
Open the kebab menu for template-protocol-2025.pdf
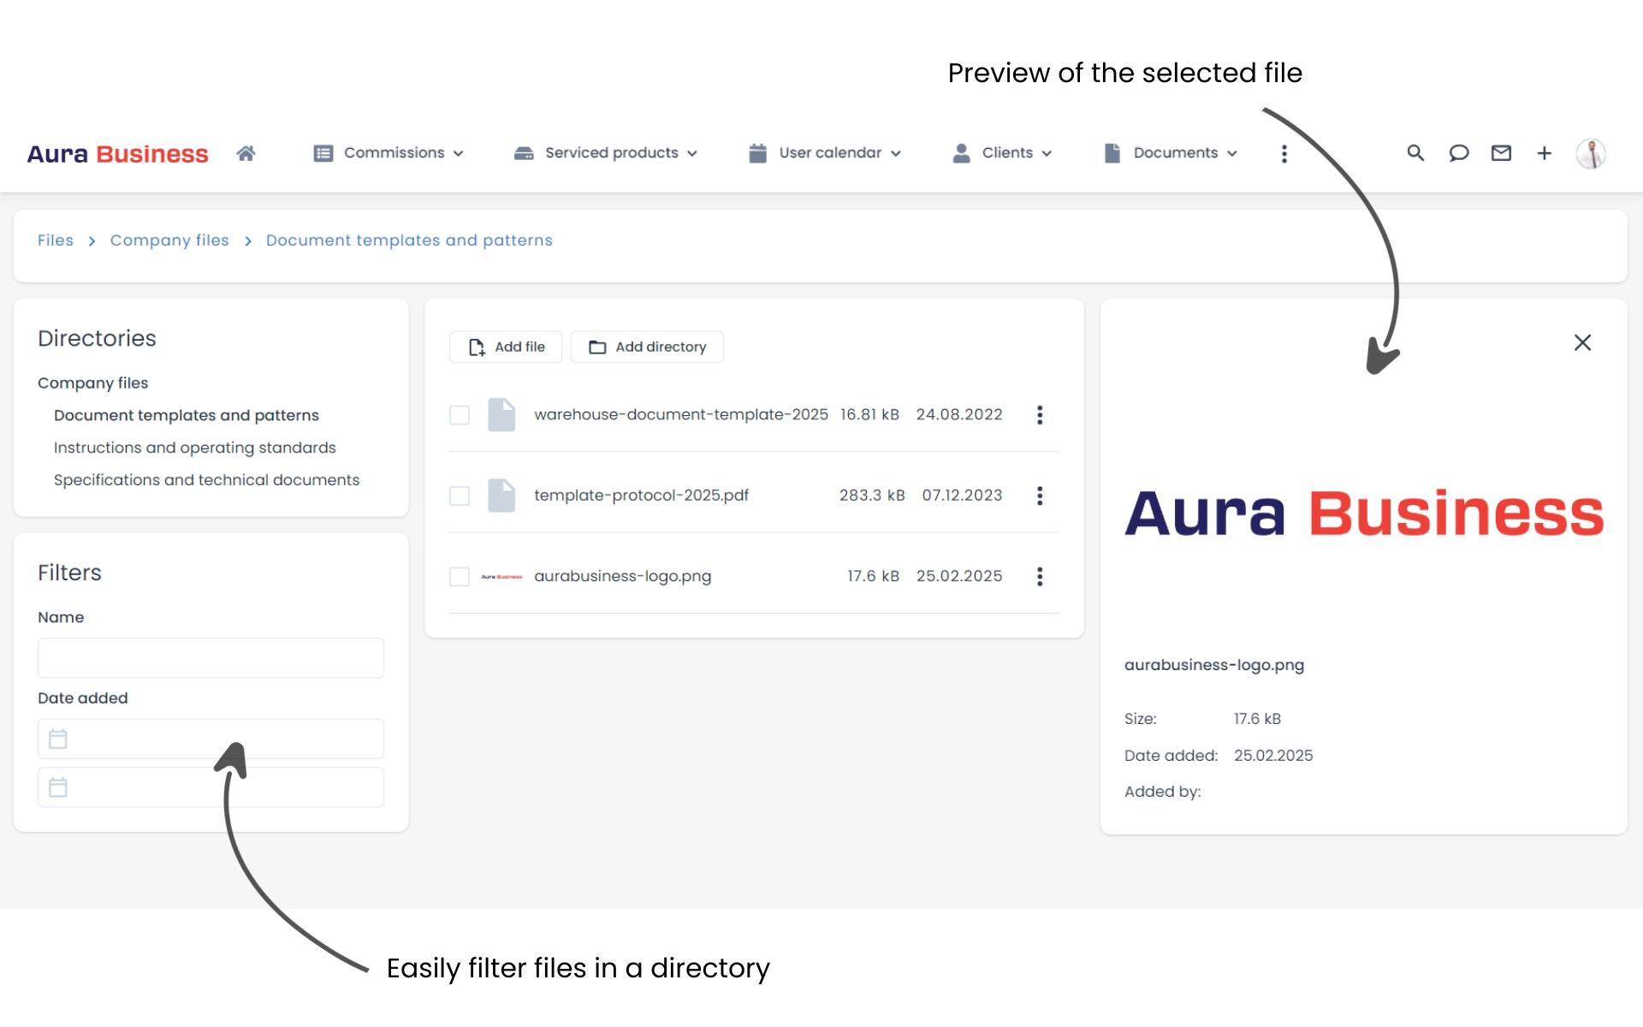1040,496
